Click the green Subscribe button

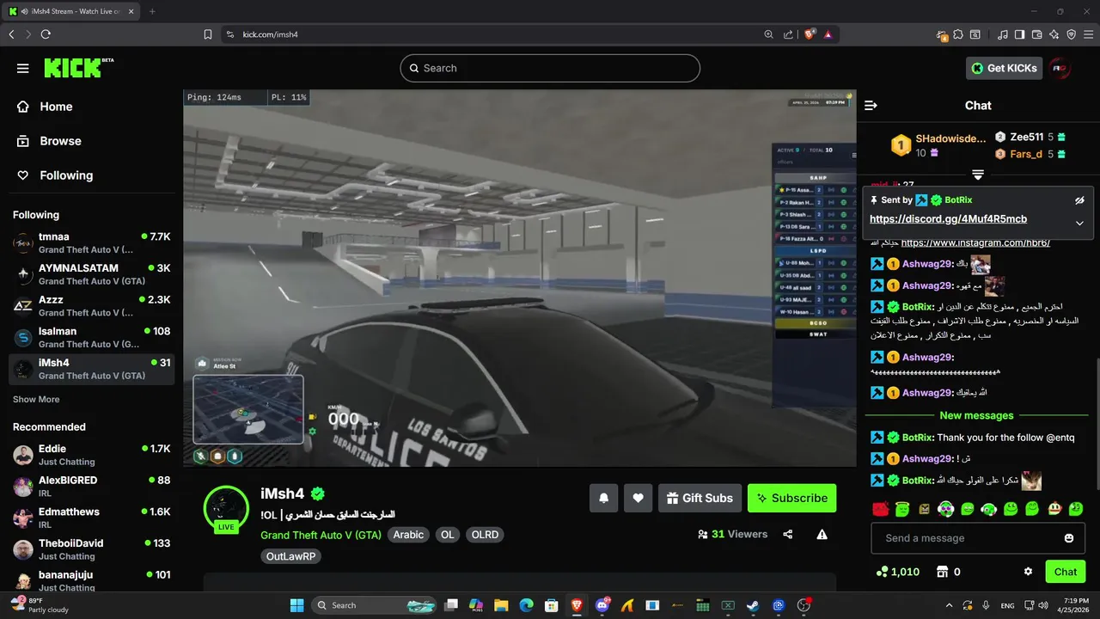(x=791, y=498)
